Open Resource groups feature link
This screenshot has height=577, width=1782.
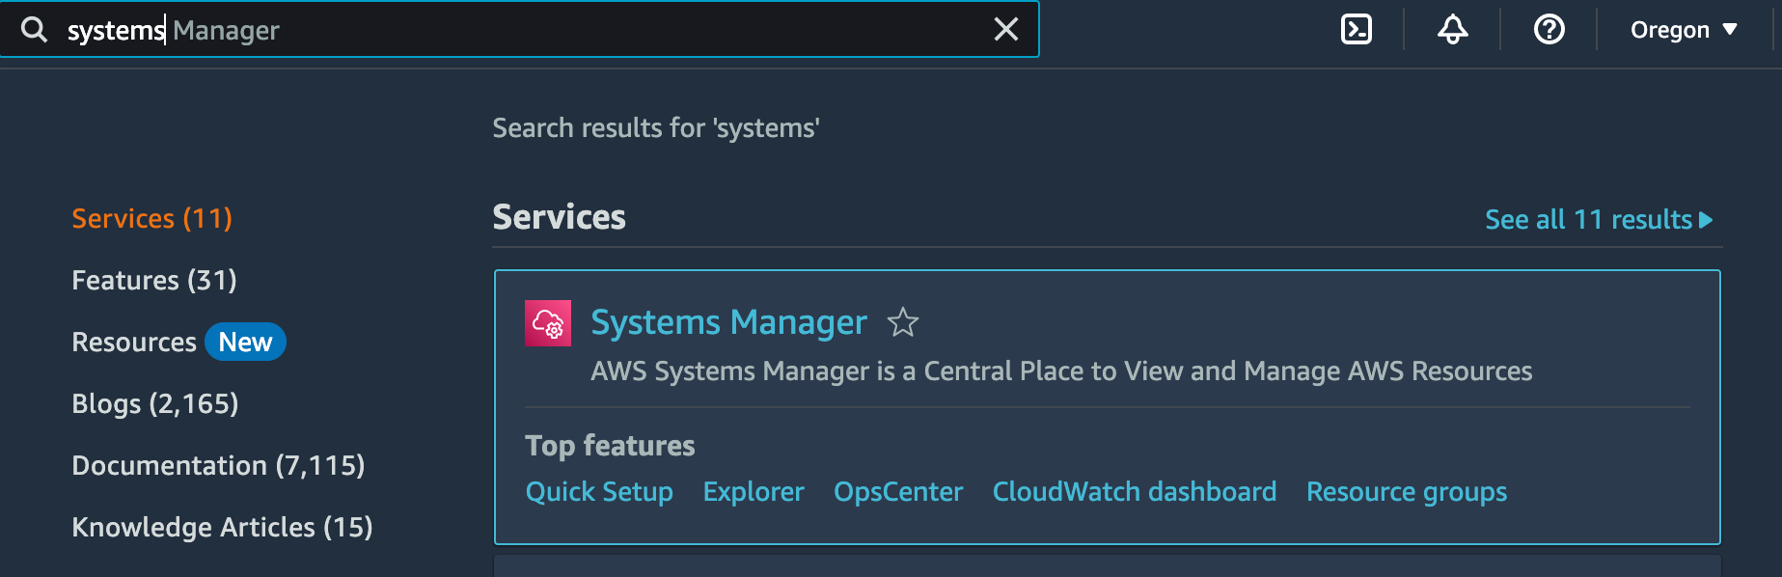coord(1407,492)
